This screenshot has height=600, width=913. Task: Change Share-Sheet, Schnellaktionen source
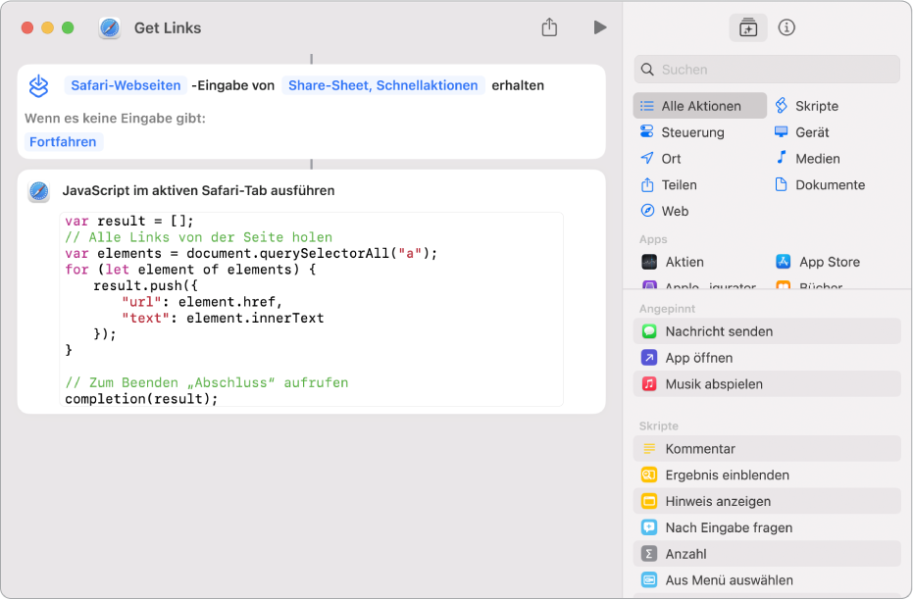[383, 85]
